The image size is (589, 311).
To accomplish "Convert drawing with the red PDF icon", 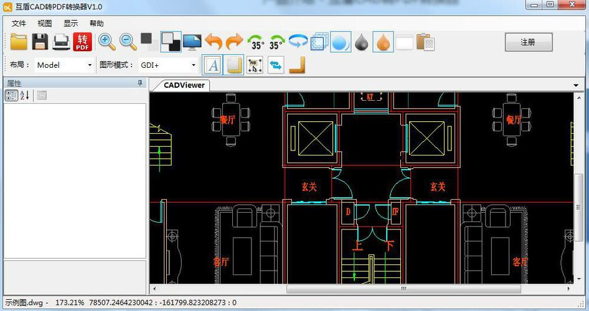I will [82, 42].
